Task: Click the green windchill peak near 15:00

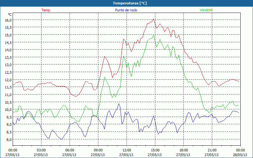Action: (x=153, y=35)
